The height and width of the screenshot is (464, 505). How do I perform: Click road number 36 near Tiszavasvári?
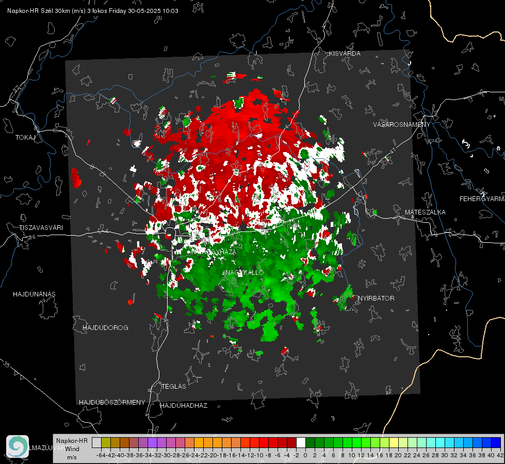coord(32,237)
